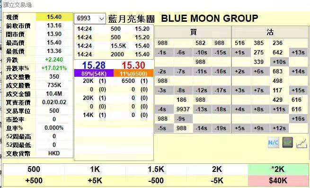
Task: Select the +13s sell price step
Action: (298, 53)
